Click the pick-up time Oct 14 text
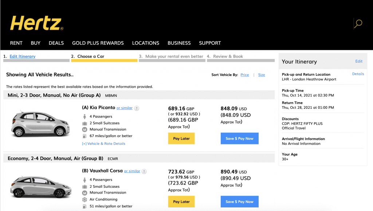 [x=308, y=95]
